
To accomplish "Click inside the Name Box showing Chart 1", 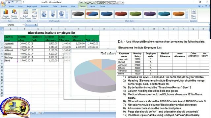I will [x=11, y=25].
